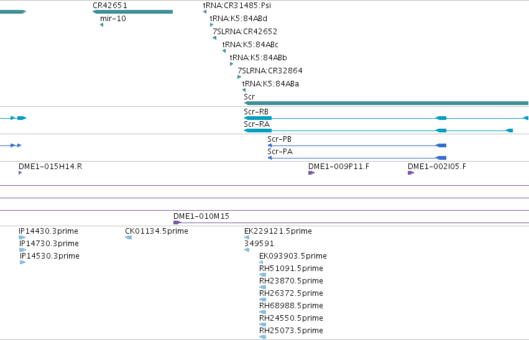Select the IP14430.3prime EST glyph
Viewport: 529px width, 340px height.
[x=22, y=237]
